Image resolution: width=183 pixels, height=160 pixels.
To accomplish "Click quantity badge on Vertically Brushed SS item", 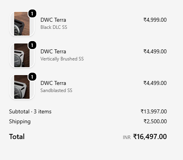I will [32, 45].
